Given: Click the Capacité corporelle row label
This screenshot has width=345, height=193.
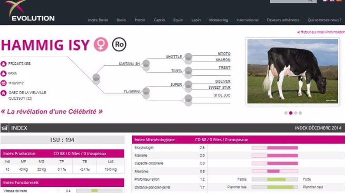Looking at the screenshot, I should [149, 163].
